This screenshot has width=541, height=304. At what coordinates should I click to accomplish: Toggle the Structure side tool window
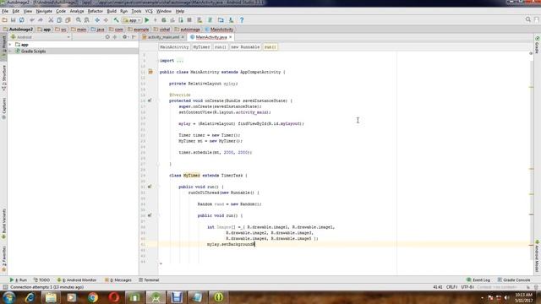tap(3, 78)
